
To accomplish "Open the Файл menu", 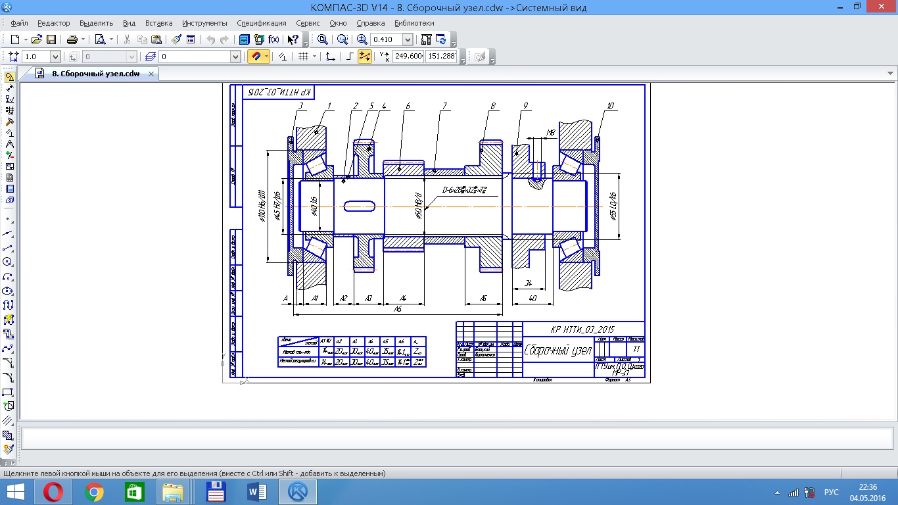I will click(x=19, y=23).
